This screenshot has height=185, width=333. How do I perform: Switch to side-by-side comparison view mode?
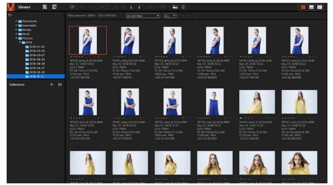tap(320, 7)
